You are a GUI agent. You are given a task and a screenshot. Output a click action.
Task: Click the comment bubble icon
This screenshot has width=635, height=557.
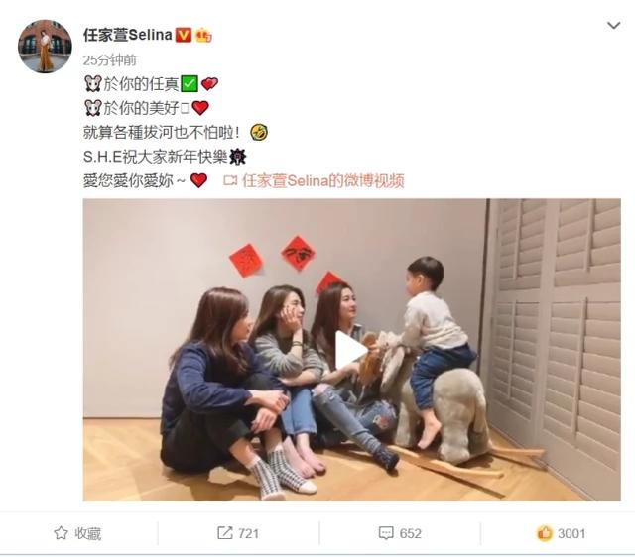pyautogui.click(x=386, y=533)
